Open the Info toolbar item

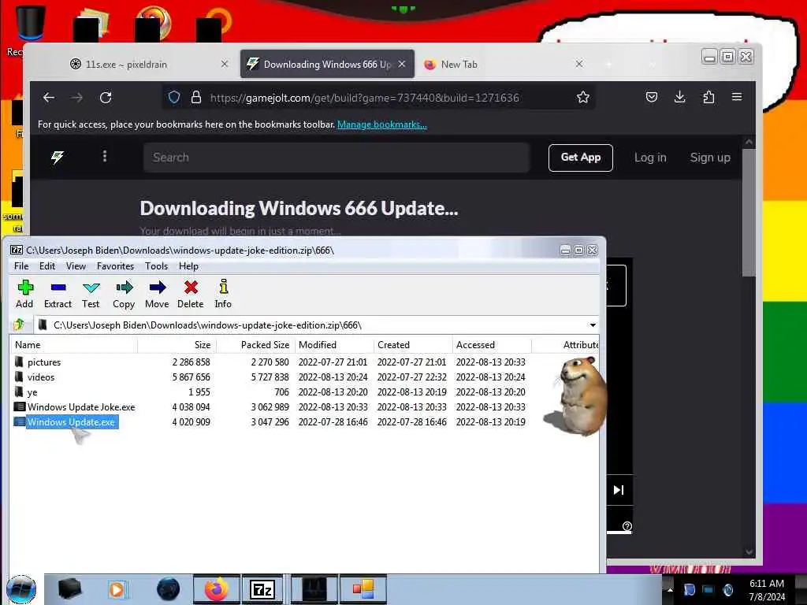point(223,295)
